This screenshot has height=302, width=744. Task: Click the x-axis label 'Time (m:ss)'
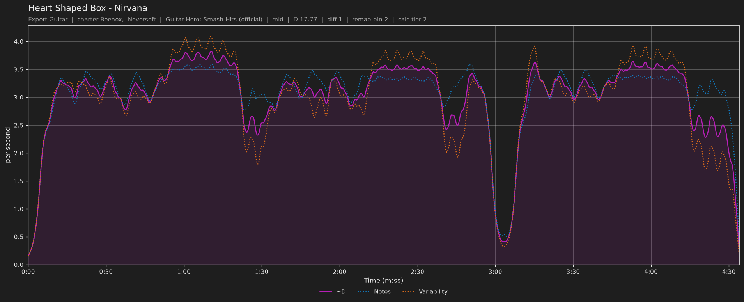(384, 281)
